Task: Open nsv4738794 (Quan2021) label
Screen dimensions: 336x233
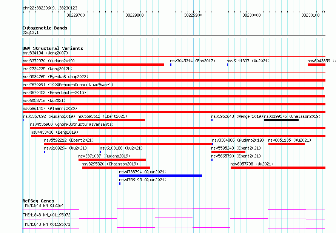Action: tap(143, 172)
